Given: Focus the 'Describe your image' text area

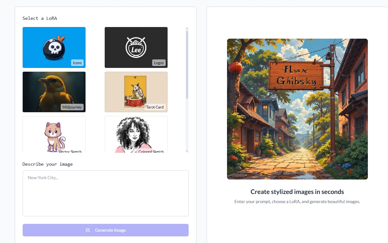Looking at the screenshot, I should [x=105, y=193].
